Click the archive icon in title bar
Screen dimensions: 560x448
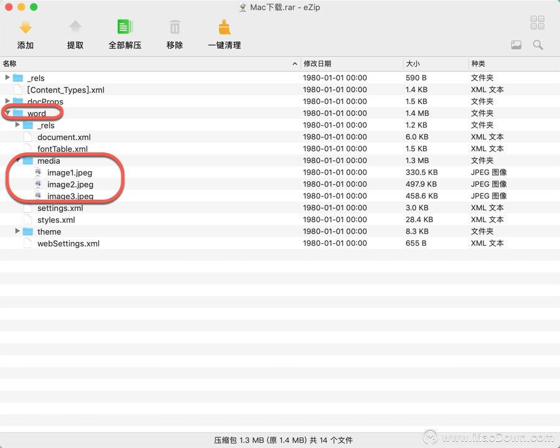pos(243,7)
